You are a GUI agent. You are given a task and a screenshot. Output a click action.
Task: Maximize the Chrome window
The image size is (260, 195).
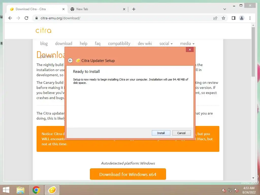[241, 6]
